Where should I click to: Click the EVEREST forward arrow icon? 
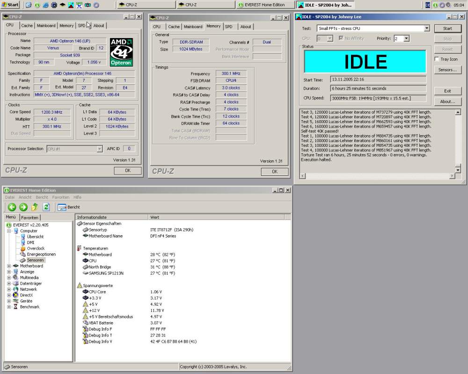23,207
